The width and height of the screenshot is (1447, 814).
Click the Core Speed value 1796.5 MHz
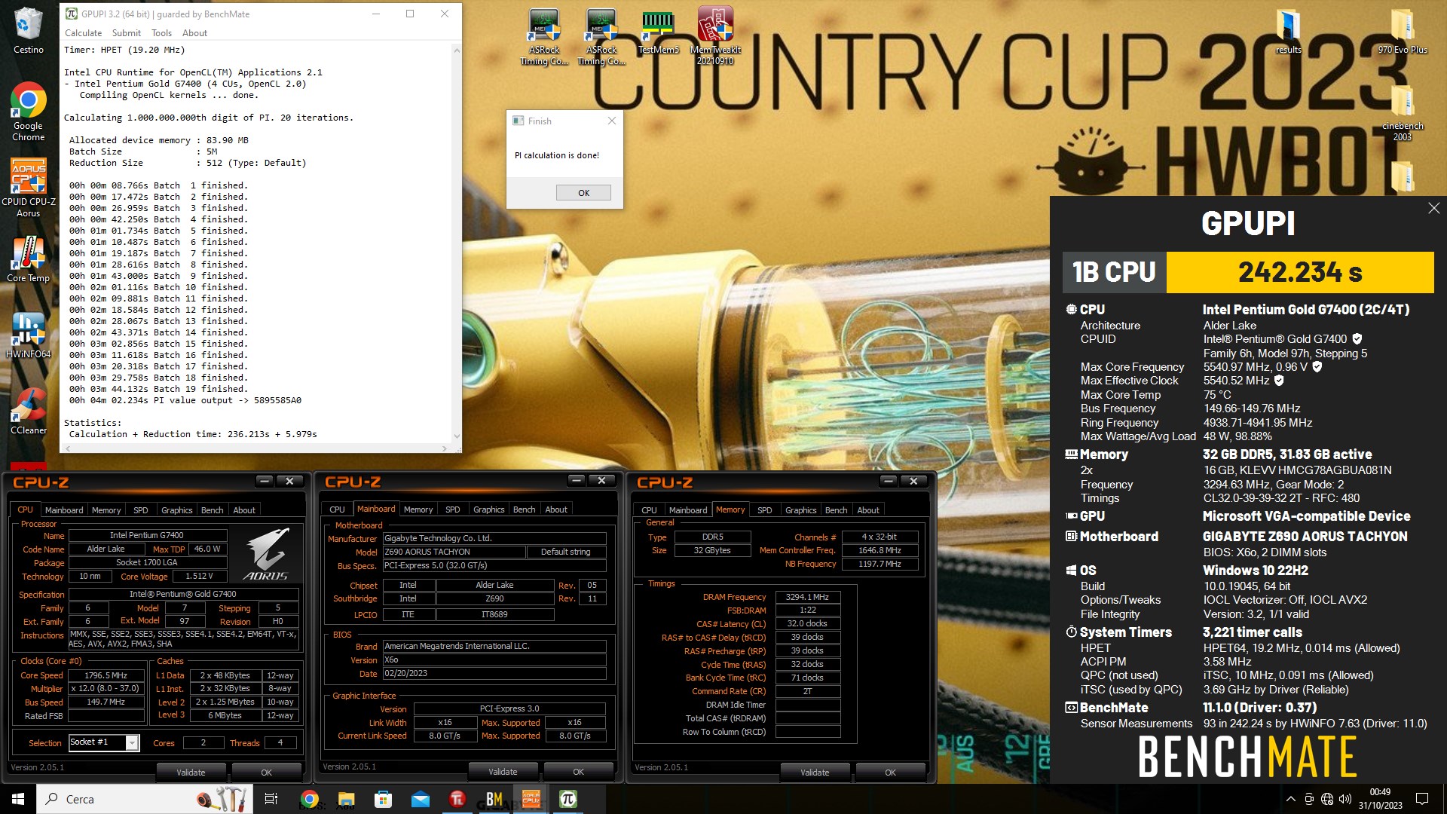tap(106, 675)
